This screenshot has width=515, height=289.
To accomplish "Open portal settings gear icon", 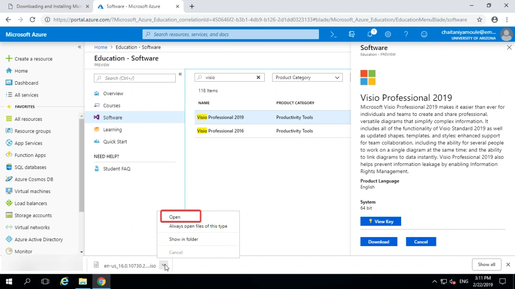I will tap(388, 34).
